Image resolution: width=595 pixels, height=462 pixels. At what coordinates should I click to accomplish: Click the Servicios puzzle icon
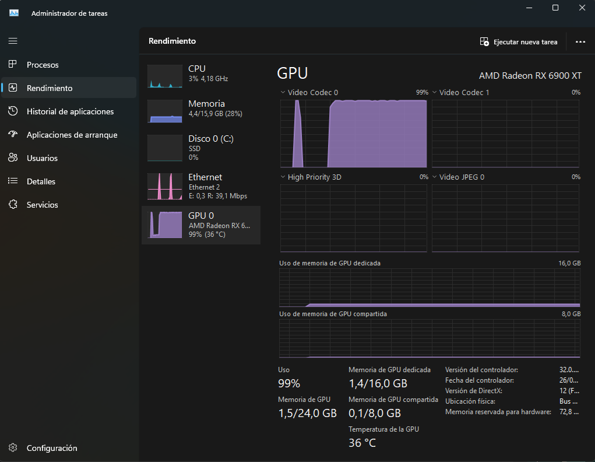(x=13, y=204)
